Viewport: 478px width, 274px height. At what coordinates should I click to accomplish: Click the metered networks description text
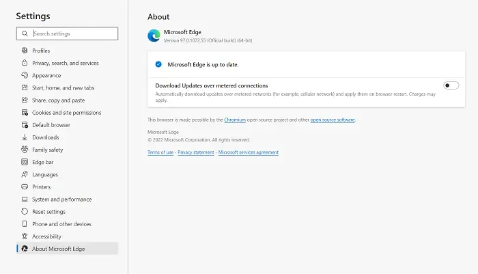click(x=296, y=97)
